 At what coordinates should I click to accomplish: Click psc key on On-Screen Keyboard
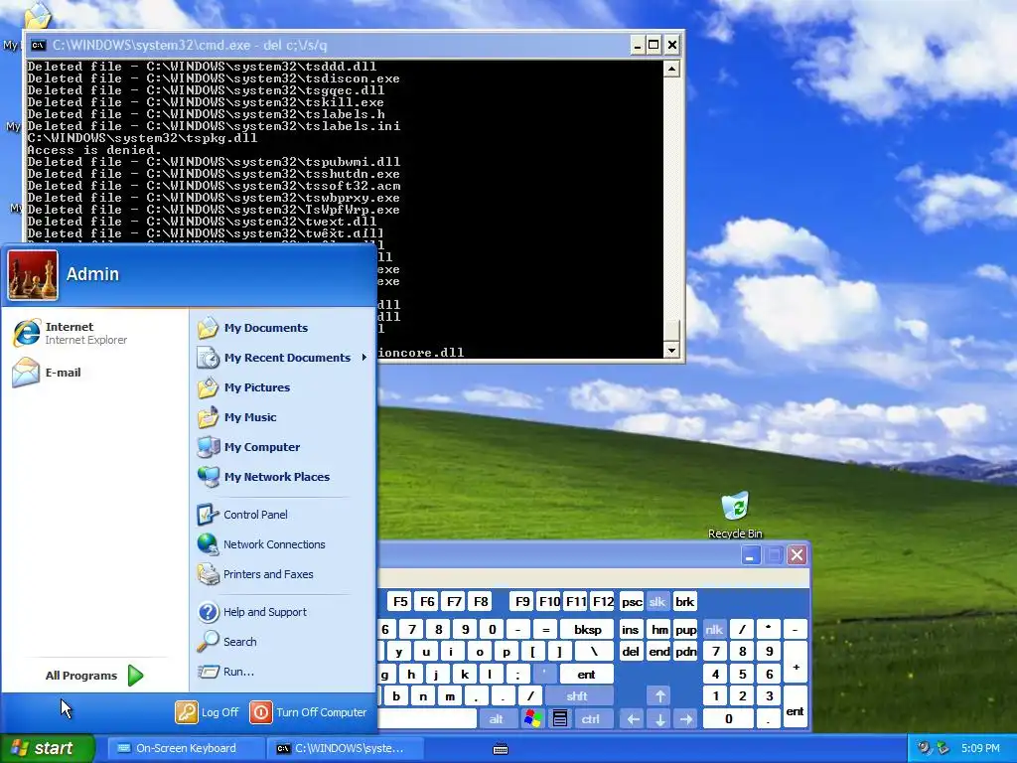click(x=632, y=601)
